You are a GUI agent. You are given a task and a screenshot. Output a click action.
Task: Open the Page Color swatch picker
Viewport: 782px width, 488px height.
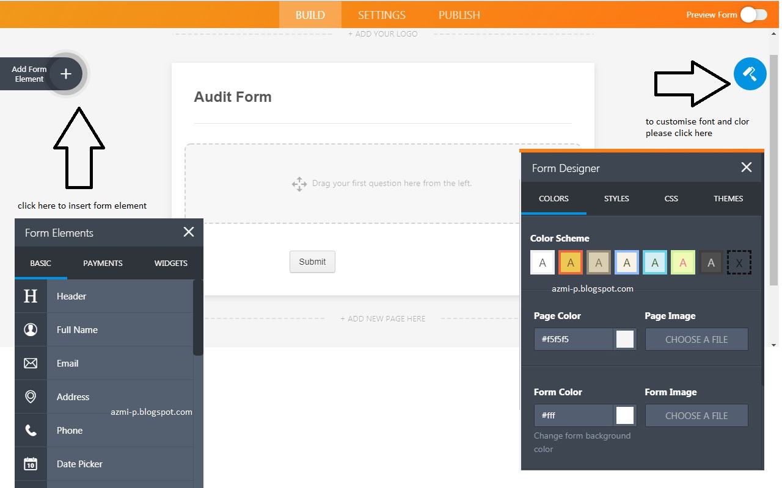click(x=625, y=340)
